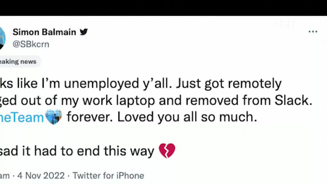The width and height of the screenshot is (327, 184).
Task: Click the blue heart hashtag emoji
Action: pyautogui.click(x=53, y=117)
